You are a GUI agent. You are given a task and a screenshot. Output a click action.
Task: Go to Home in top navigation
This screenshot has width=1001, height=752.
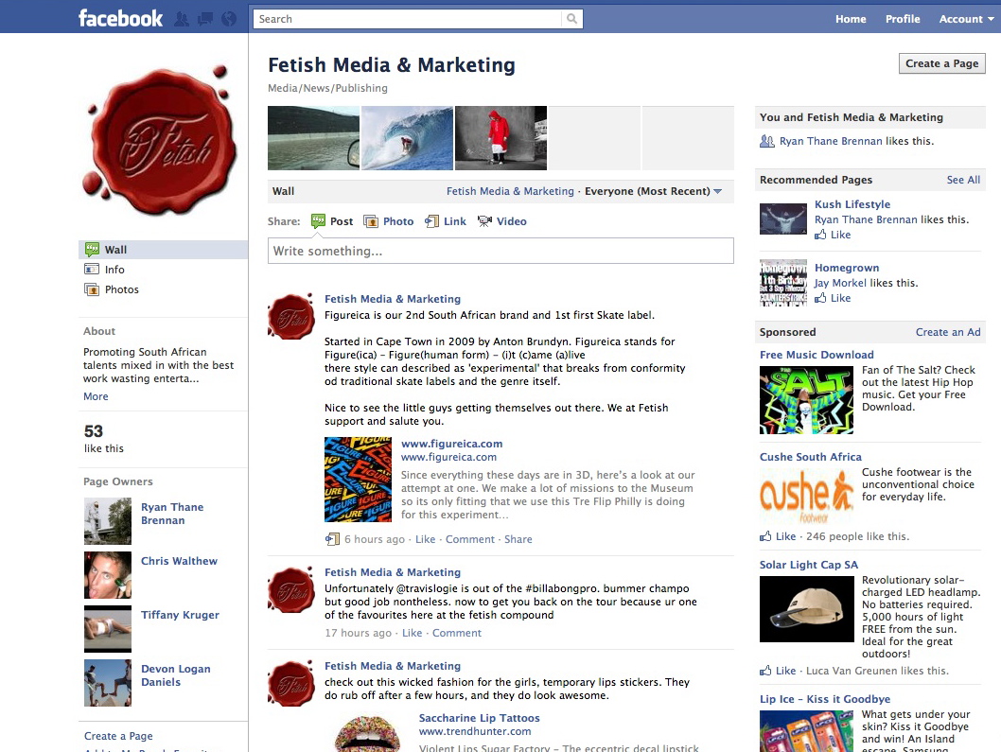[851, 19]
